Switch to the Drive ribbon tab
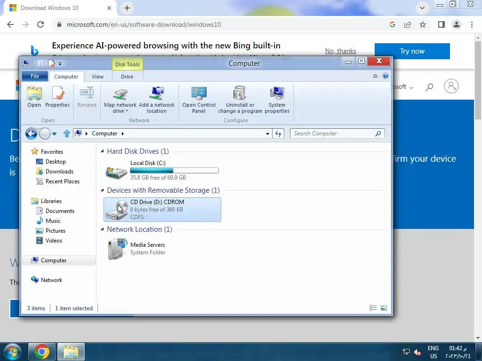This screenshot has height=361, width=482. [127, 77]
